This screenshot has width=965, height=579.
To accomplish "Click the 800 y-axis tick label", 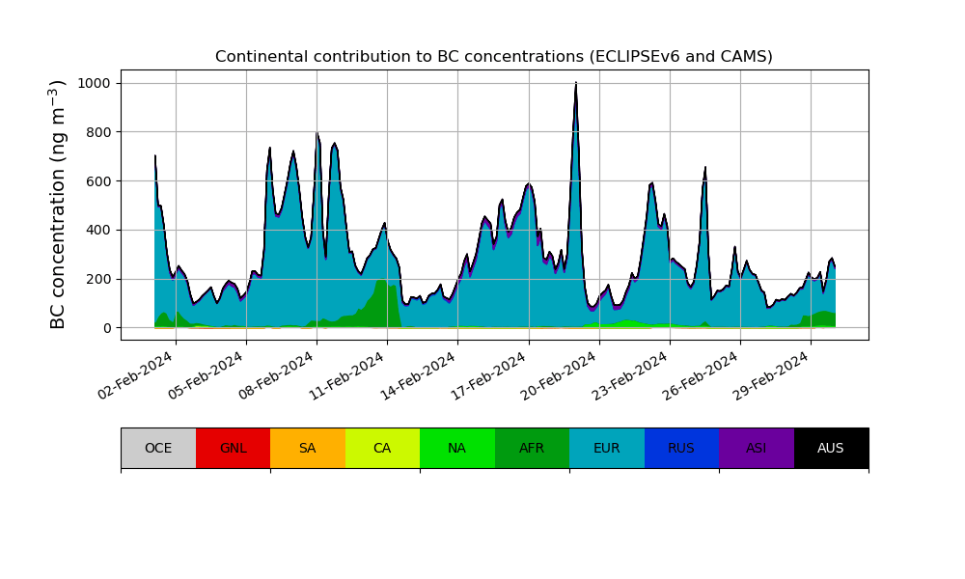I will coord(98,132).
